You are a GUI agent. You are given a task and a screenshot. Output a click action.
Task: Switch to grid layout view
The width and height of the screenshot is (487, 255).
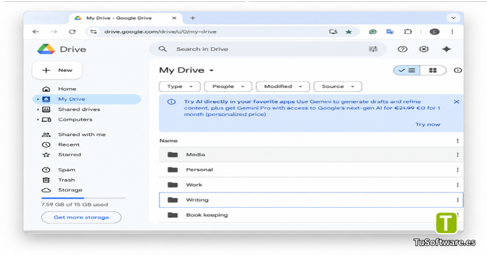[x=433, y=70]
